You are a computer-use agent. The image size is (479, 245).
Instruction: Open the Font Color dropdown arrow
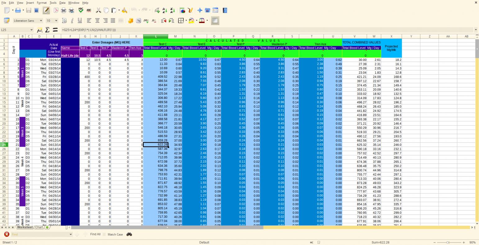tap(207, 21)
